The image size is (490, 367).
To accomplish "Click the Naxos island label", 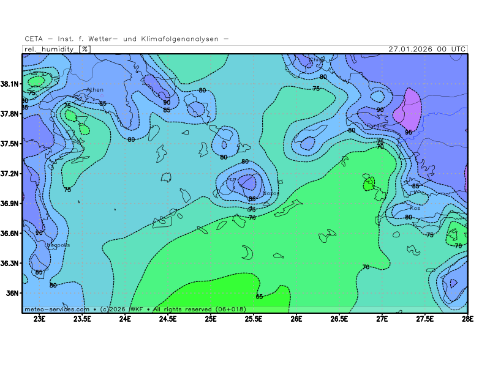I will (270, 193).
